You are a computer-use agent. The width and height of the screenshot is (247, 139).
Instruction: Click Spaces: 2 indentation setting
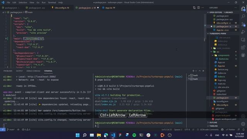(178, 130)
